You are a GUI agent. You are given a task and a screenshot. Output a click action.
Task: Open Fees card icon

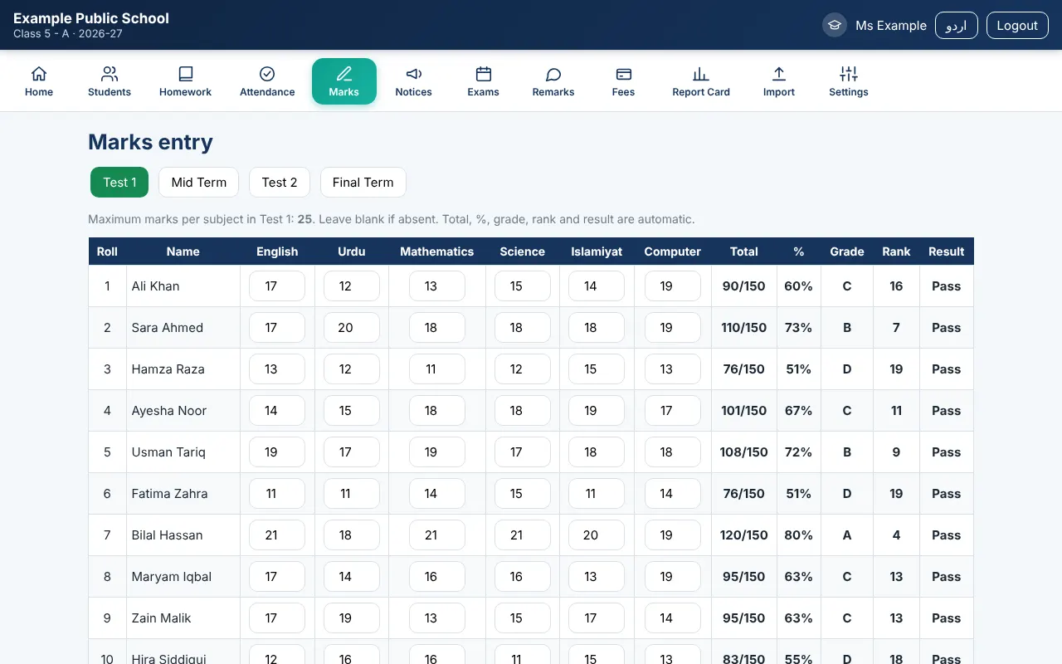pyautogui.click(x=624, y=74)
